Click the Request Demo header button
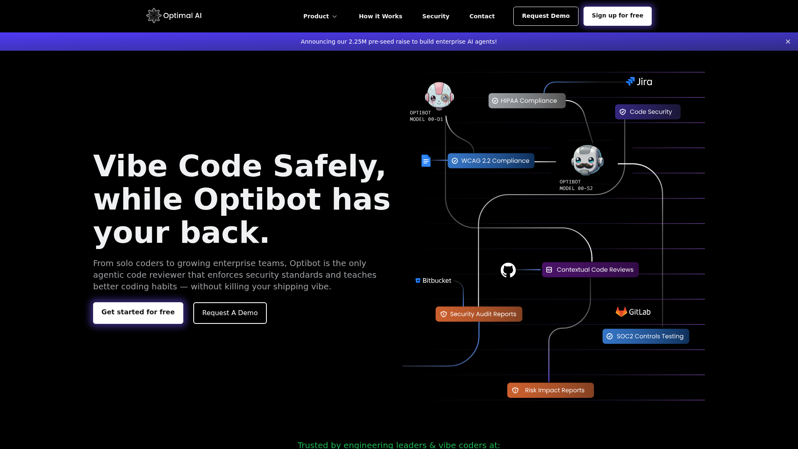The image size is (798, 449). (545, 16)
